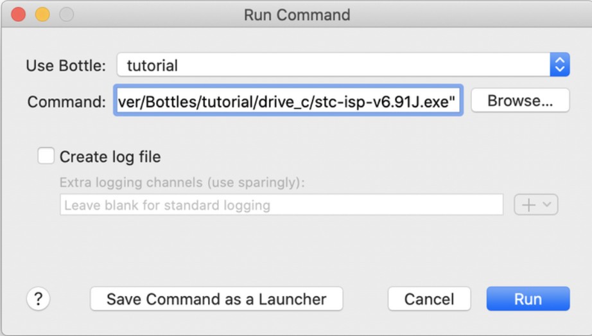
Task: Click the plus icon for logging channels
Action: [x=528, y=205]
